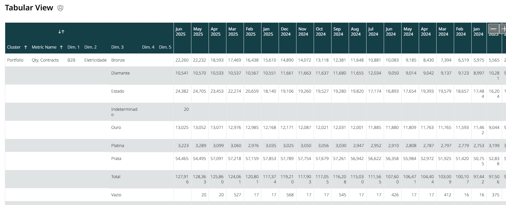Click the Vazio Mar 2025 value 527
Screen dimensions: 506x205
coord(237,195)
